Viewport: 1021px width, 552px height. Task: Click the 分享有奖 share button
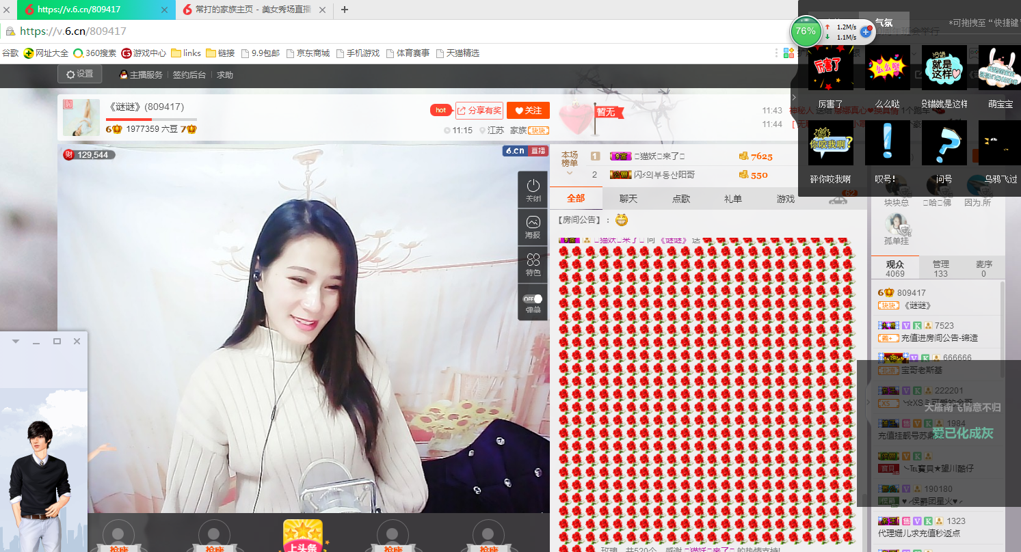coord(479,110)
